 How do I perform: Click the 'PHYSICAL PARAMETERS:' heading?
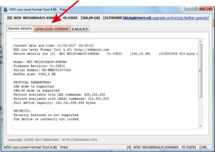[x=32, y=82]
